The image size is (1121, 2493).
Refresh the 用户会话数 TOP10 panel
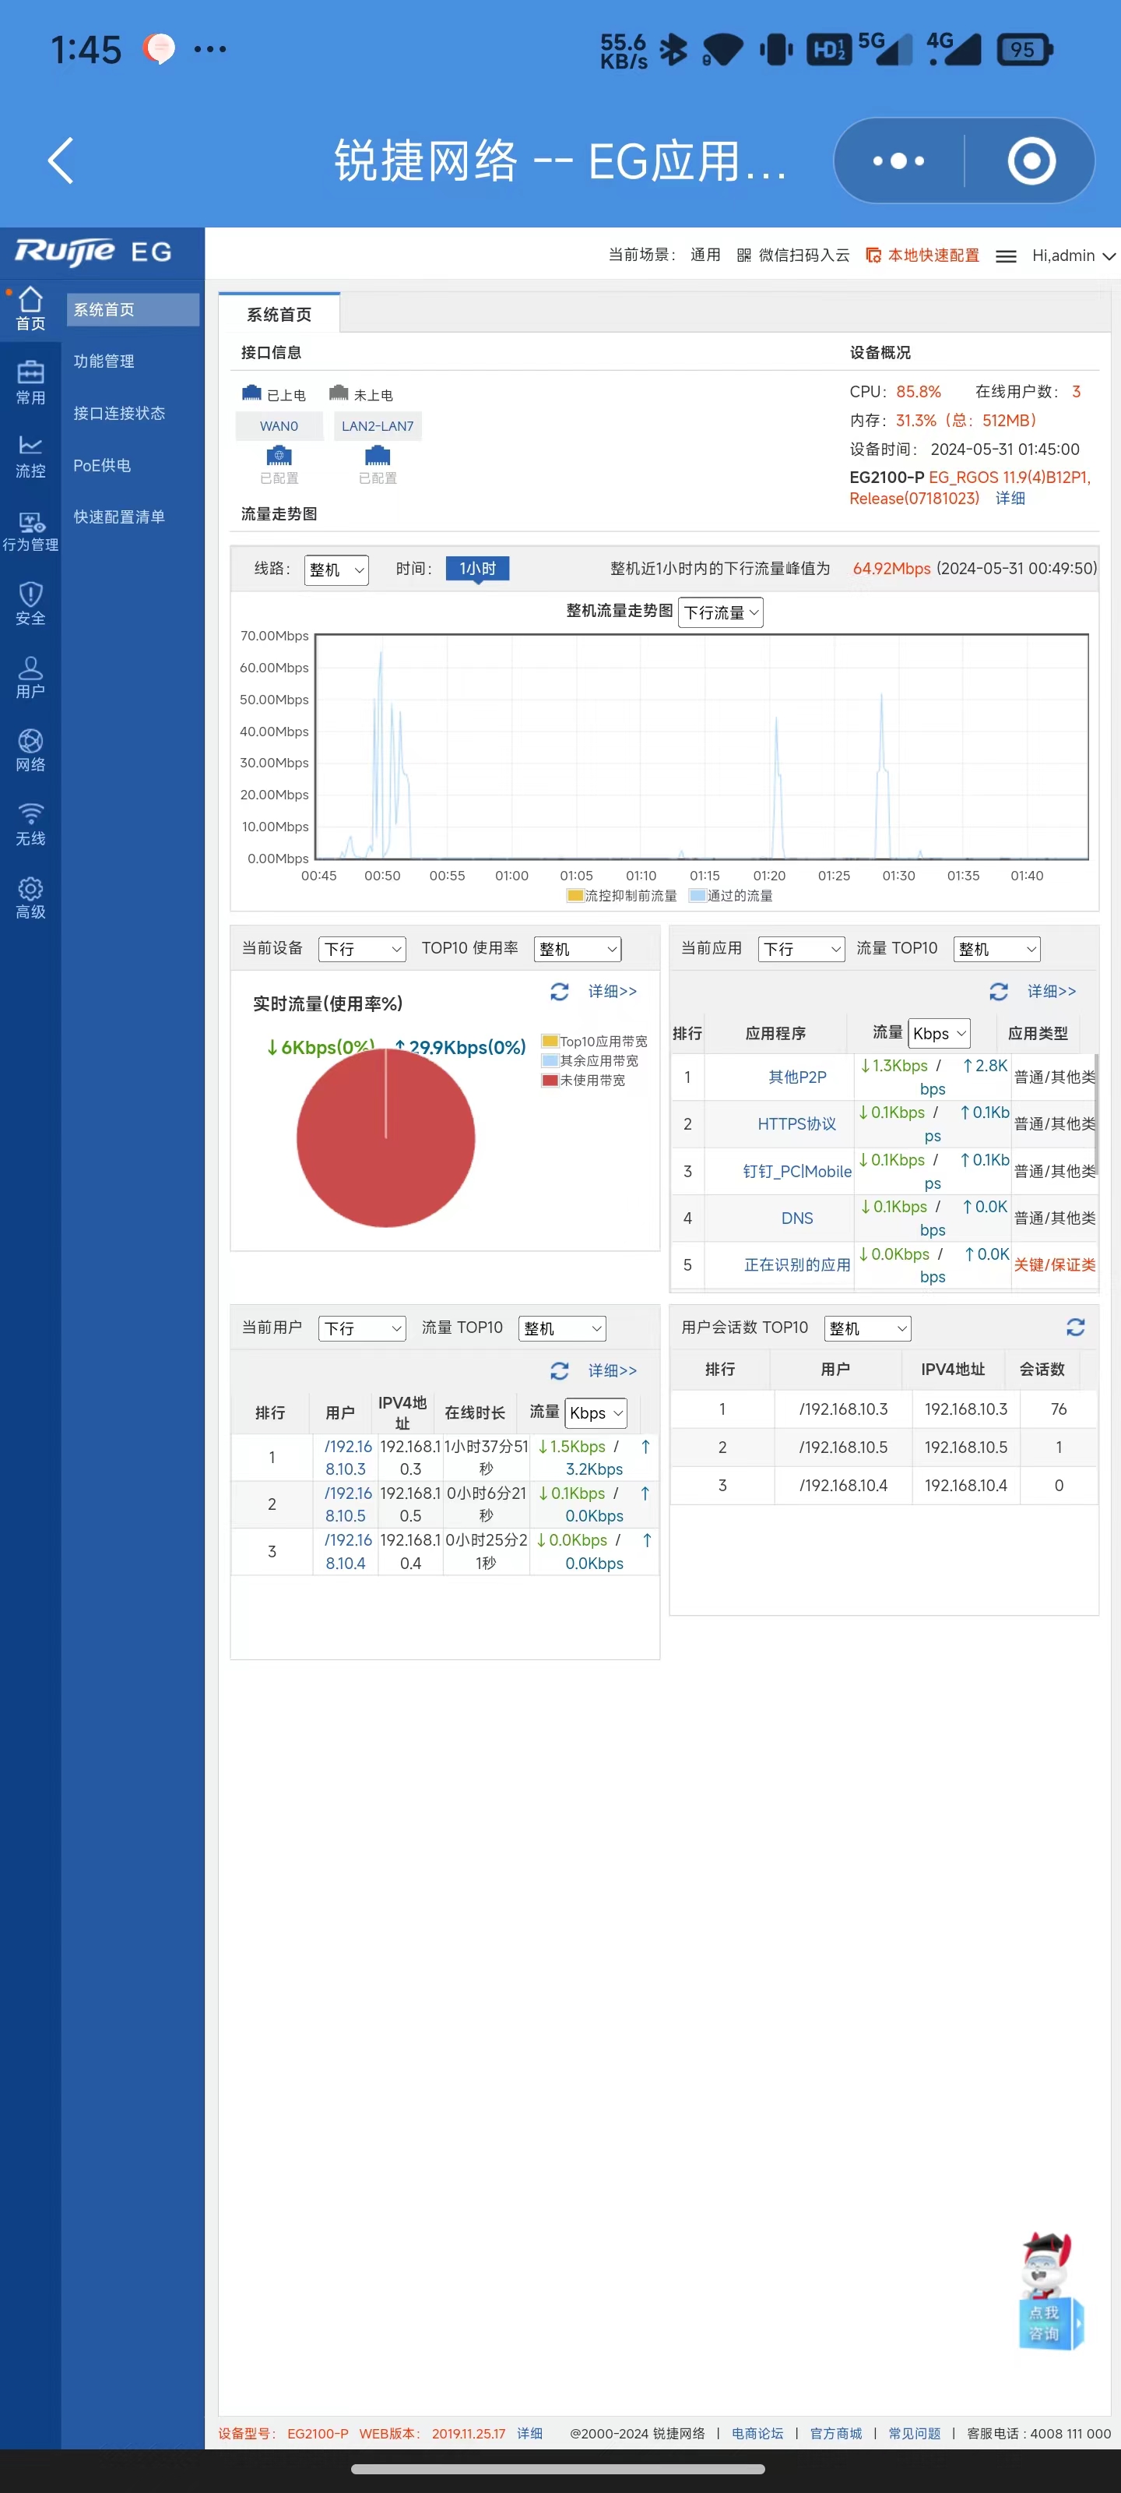[1074, 1327]
